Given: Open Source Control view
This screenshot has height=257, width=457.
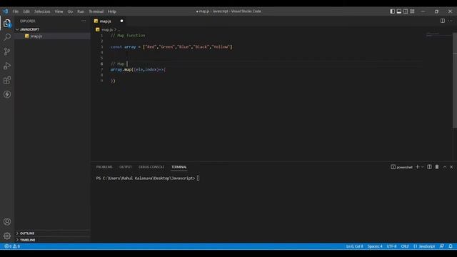Looking at the screenshot, I should [x=7, y=51].
